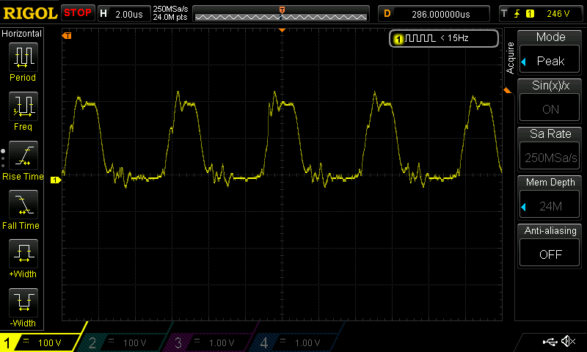Click the 250MSa/s sample rate readout at top
The height and width of the screenshot is (352, 587).
(170, 9)
